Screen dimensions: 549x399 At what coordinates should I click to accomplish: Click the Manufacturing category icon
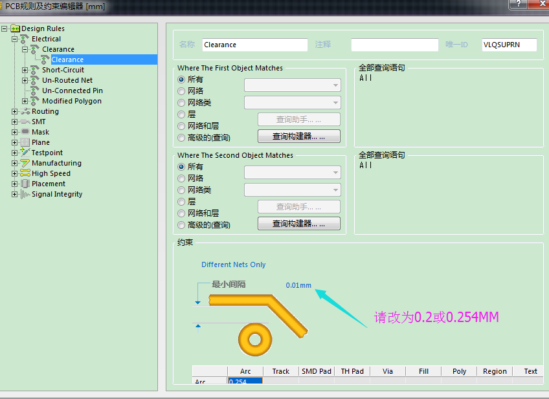[x=25, y=163]
